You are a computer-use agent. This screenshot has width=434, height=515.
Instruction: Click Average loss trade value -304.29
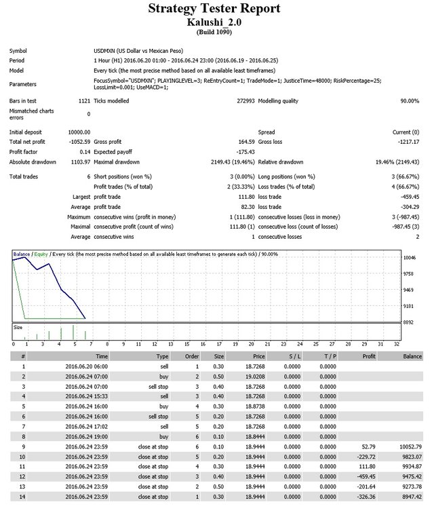410,207
